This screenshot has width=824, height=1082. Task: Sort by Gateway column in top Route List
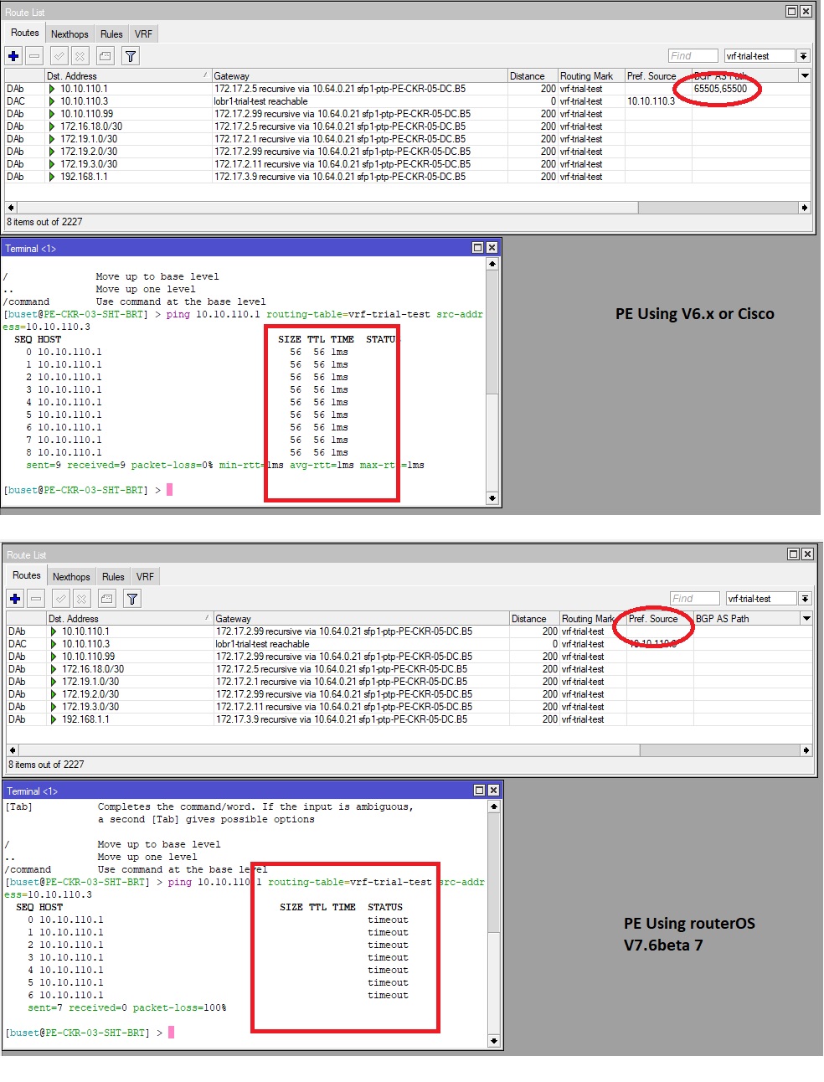pos(359,75)
